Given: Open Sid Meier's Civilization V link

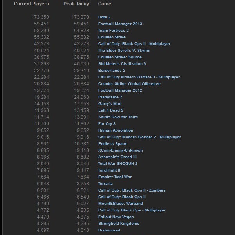Looking at the screenshot, I should (x=123, y=64).
